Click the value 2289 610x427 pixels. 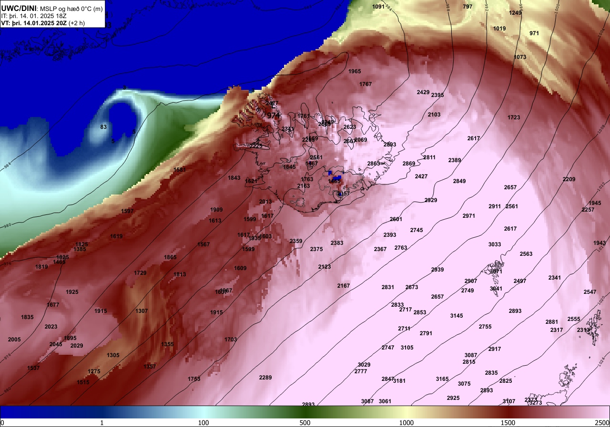(265, 378)
